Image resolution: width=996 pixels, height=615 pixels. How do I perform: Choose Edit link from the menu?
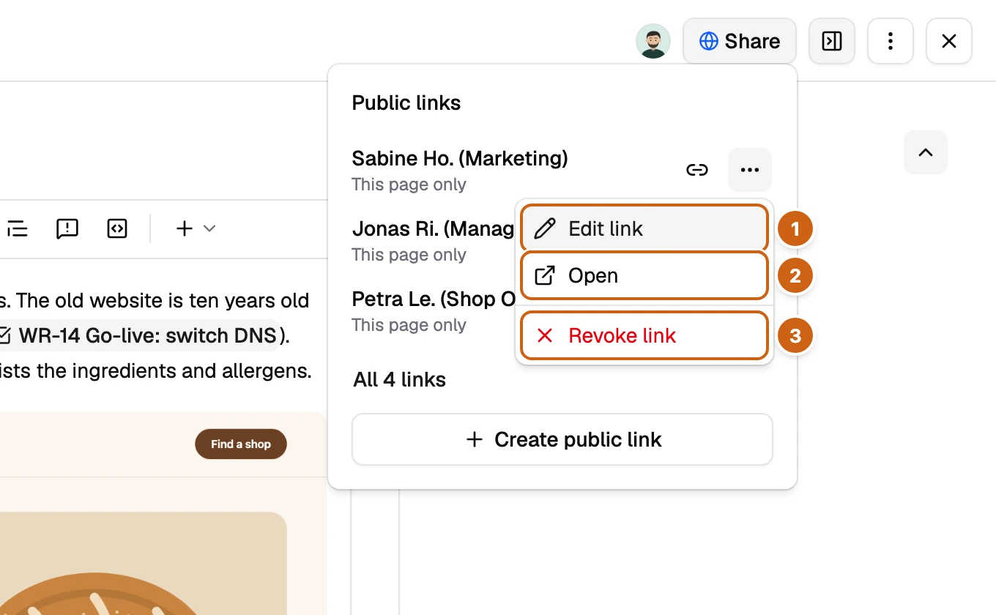coord(644,228)
